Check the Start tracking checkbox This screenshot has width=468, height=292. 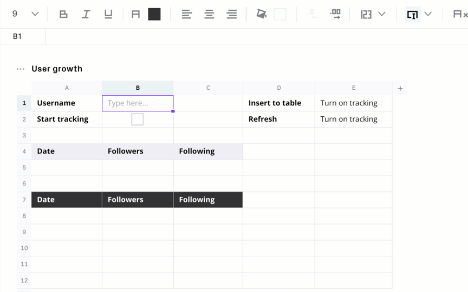137,119
